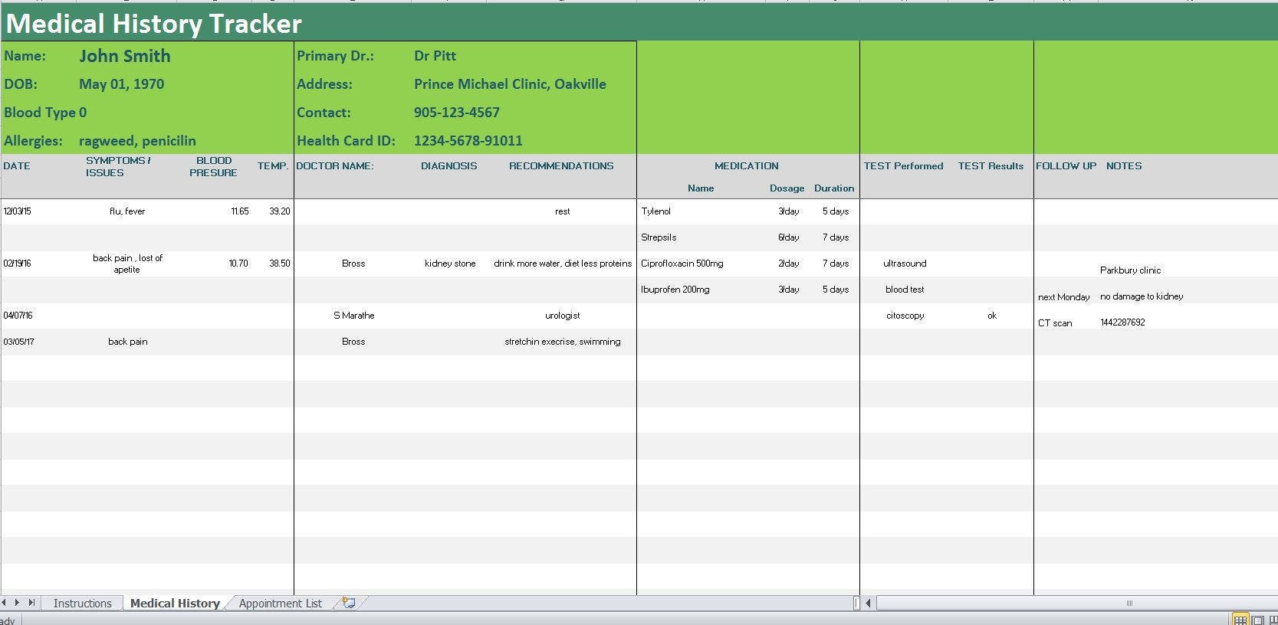The height and width of the screenshot is (625, 1278).
Task: Select the no damage to kidney note
Action: 1142,296
